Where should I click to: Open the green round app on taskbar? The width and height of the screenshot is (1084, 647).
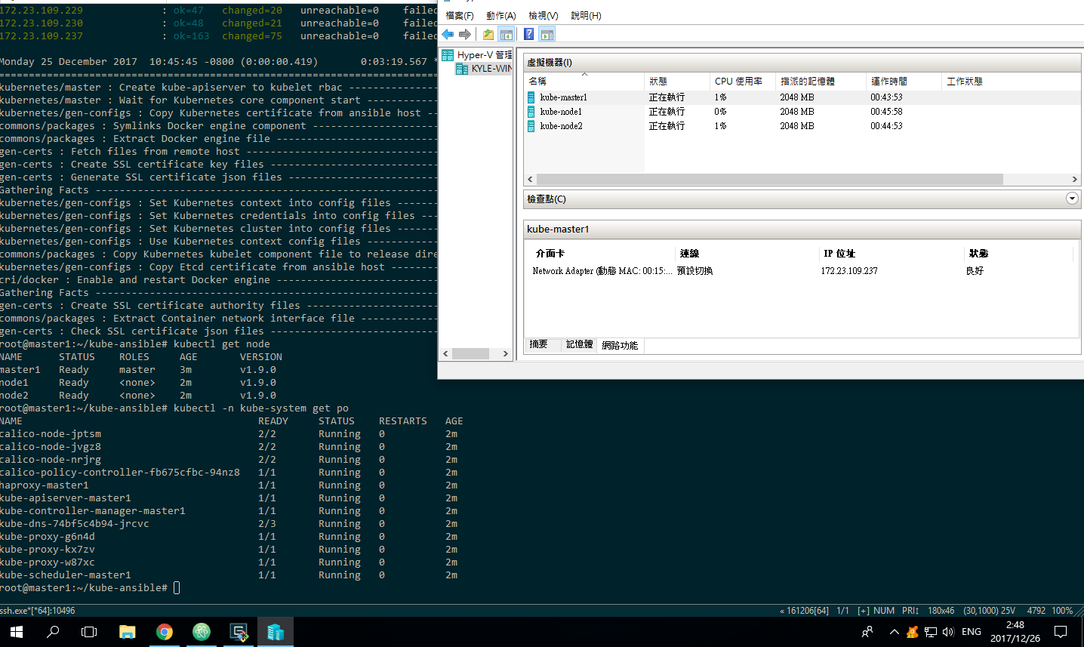point(201,632)
